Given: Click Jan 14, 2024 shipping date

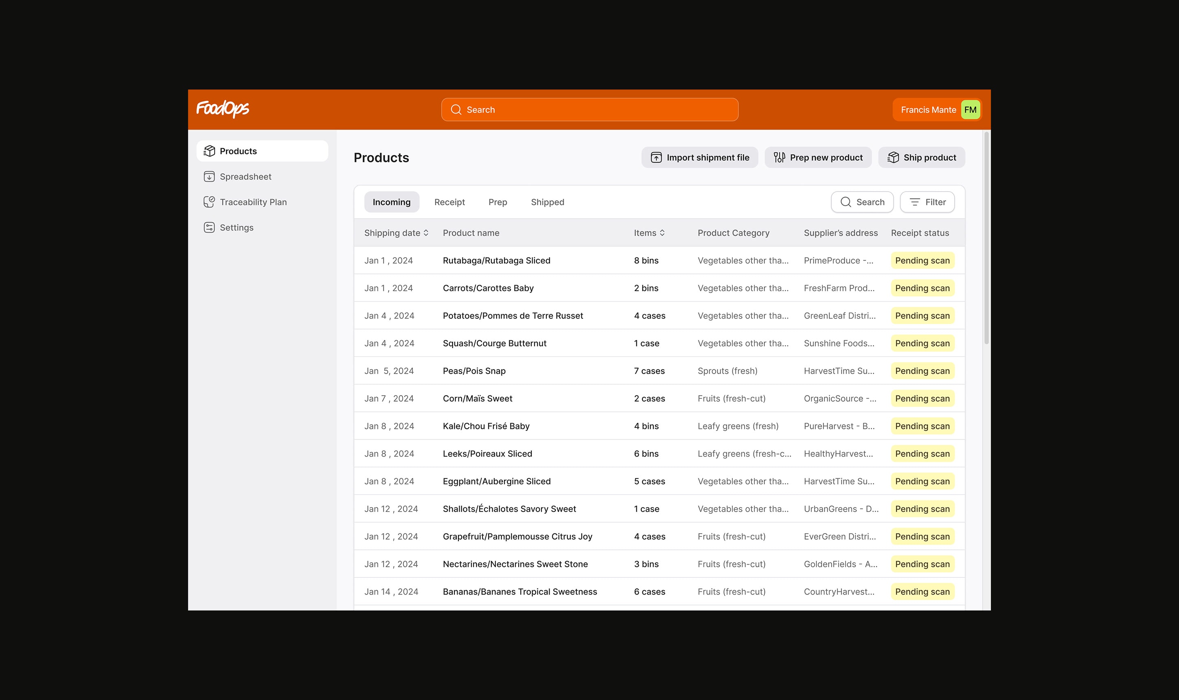Looking at the screenshot, I should (x=391, y=591).
